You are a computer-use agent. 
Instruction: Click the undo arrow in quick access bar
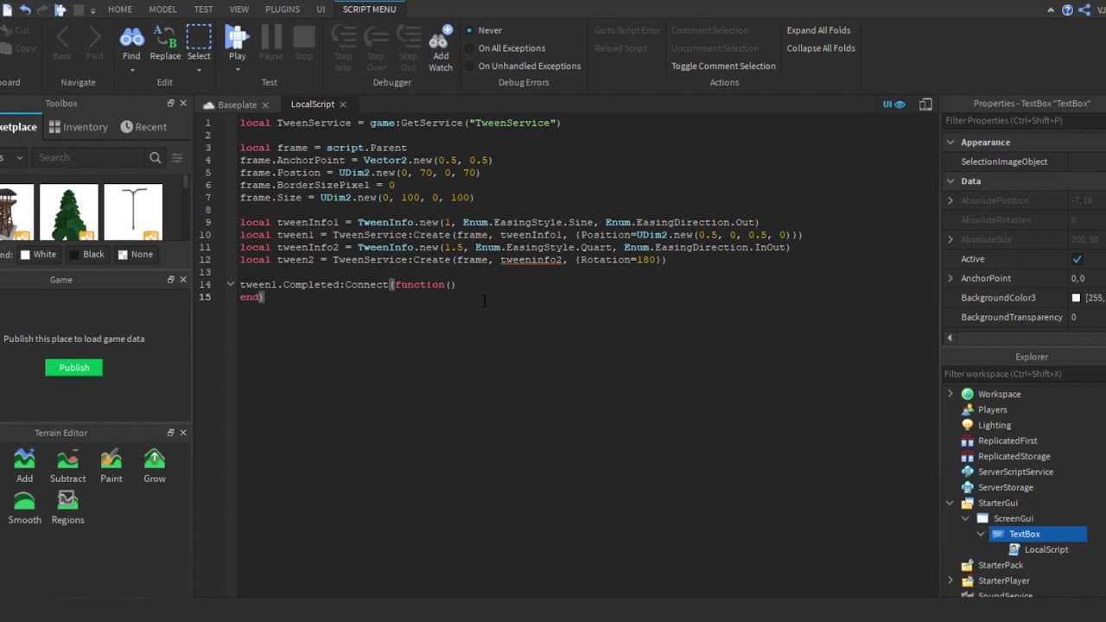[24, 10]
